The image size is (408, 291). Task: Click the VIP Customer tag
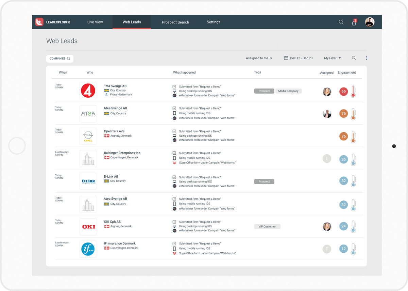[x=267, y=227]
